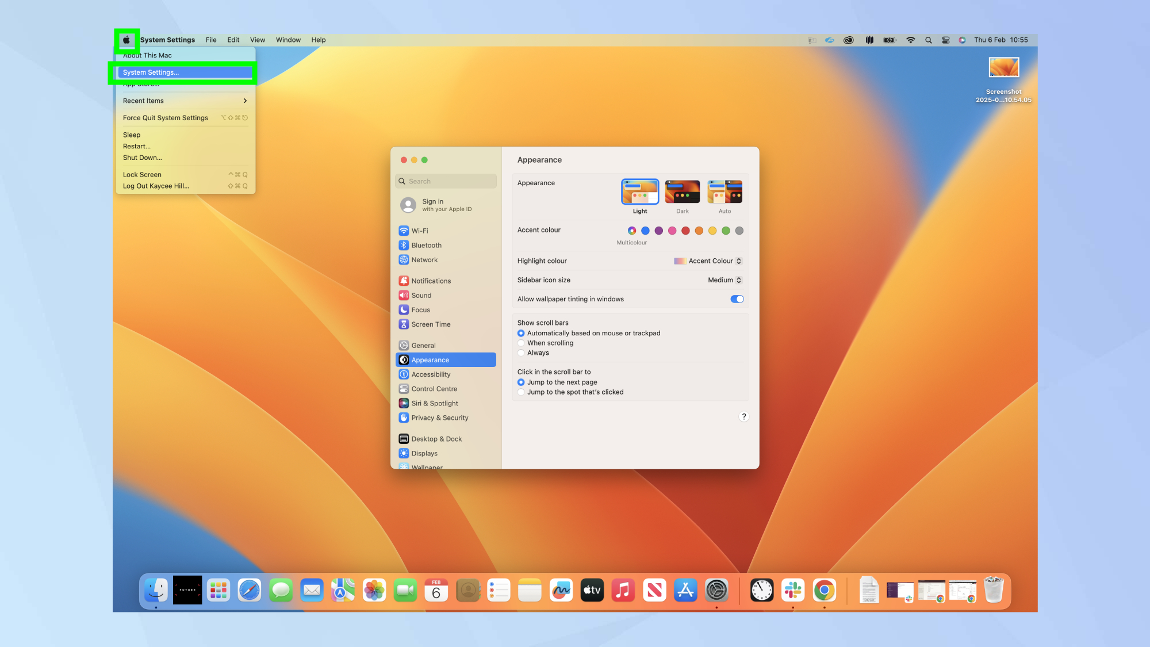Select Bluetooth in the settings sidebar
This screenshot has height=647, width=1150.
pyautogui.click(x=427, y=245)
